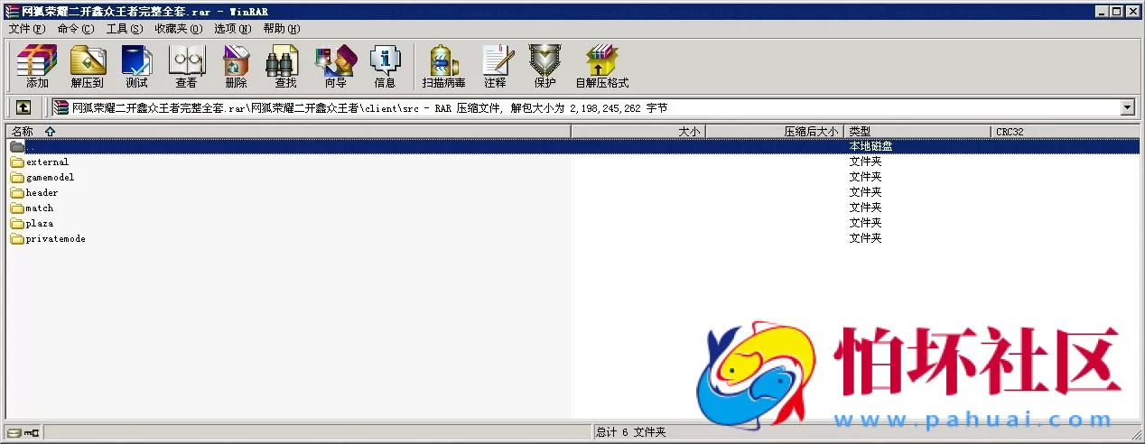Click 自解压格式 (SFX) toolbar icon

(601, 66)
